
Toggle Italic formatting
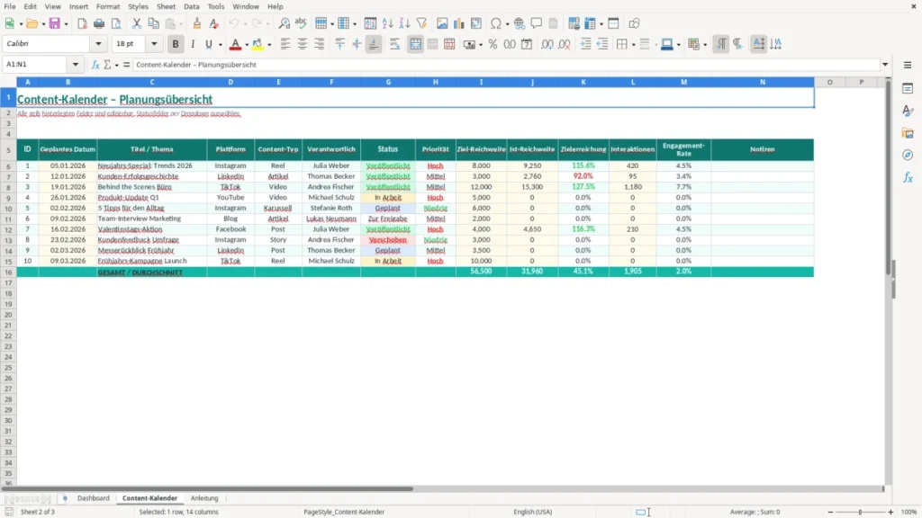click(193, 44)
